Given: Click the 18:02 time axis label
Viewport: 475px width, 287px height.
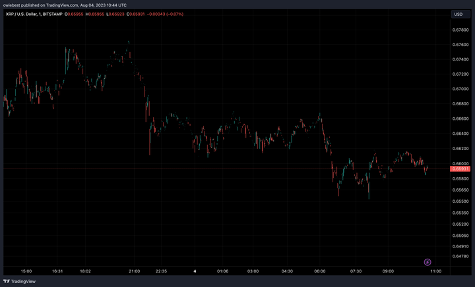Looking at the screenshot, I should [85, 271].
